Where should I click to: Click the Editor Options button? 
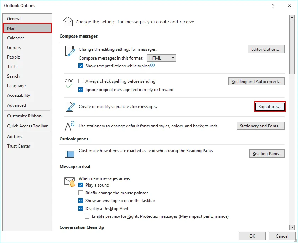[x=266, y=49]
